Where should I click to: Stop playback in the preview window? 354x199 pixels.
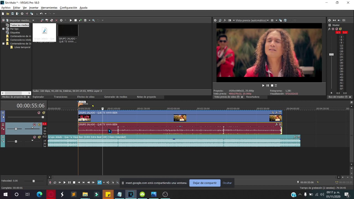(272, 85)
